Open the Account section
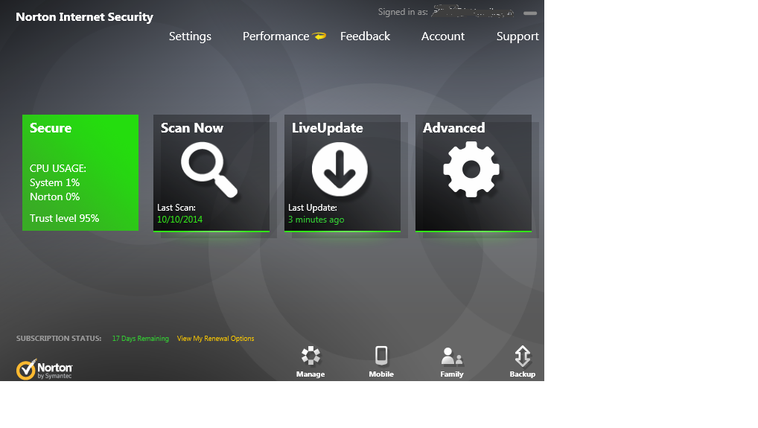Viewport: 758px width, 428px height. click(443, 36)
